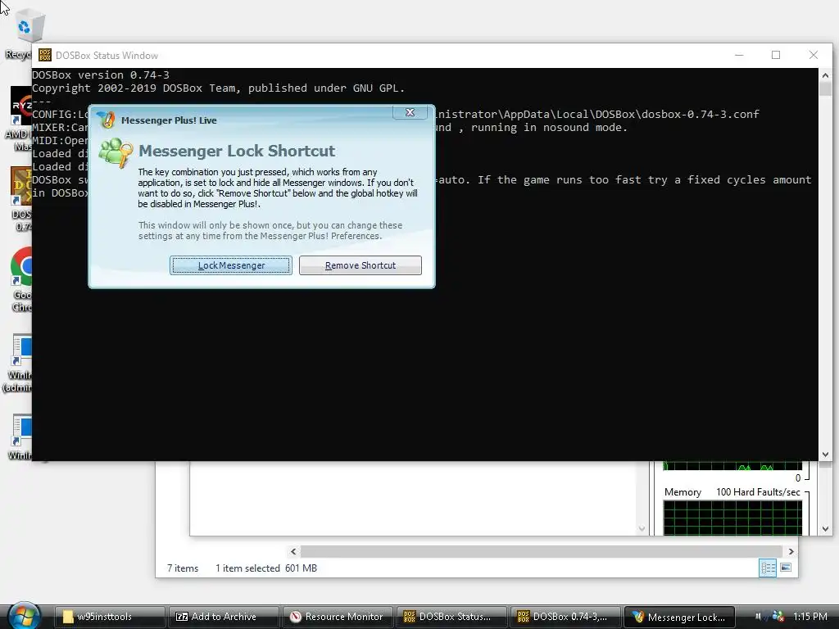Click '100 Hard Faults/sec' label
Screen dimensions: 839x629
(758, 492)
